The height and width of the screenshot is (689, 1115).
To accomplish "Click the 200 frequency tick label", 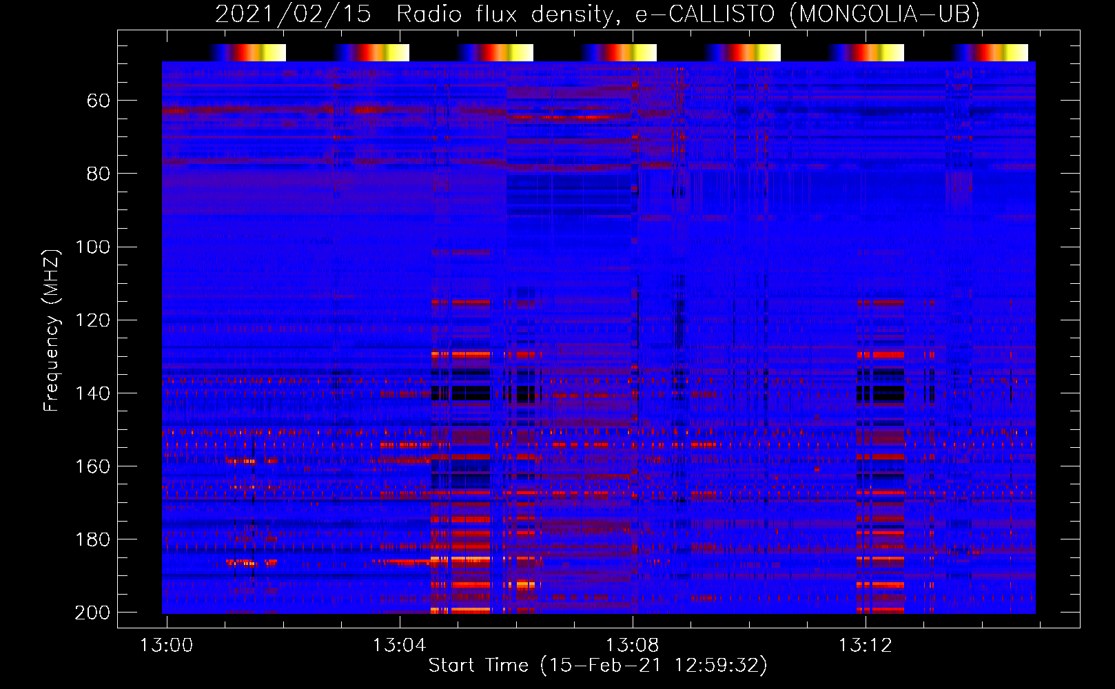I will pos(92,613).
